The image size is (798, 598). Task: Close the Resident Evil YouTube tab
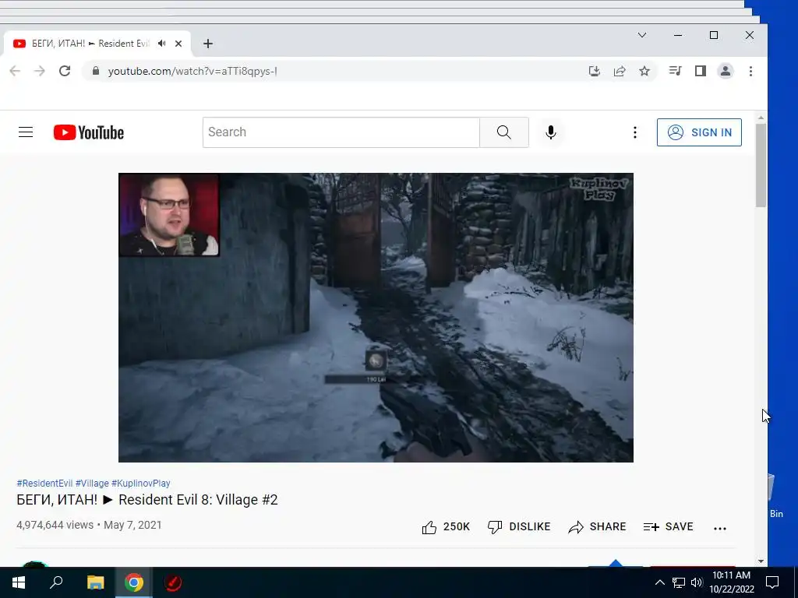(x=178, y=44)
